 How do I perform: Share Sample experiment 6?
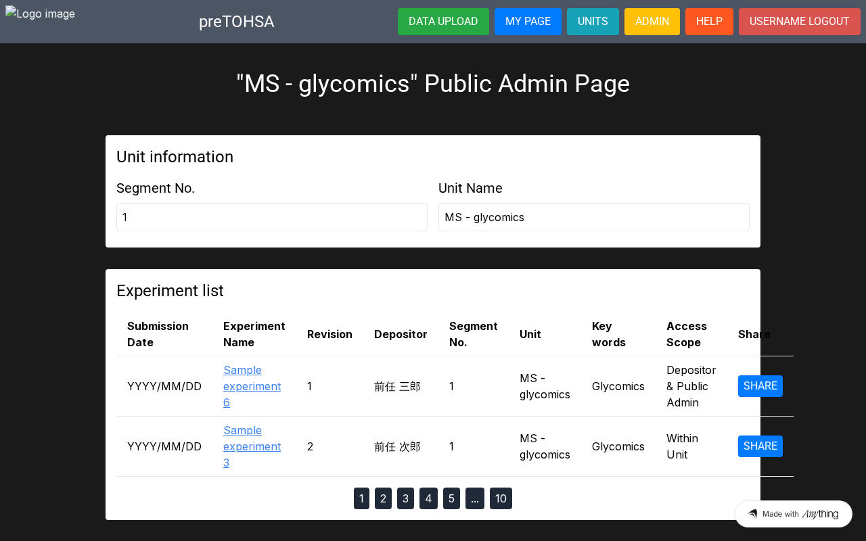(760, 386)
